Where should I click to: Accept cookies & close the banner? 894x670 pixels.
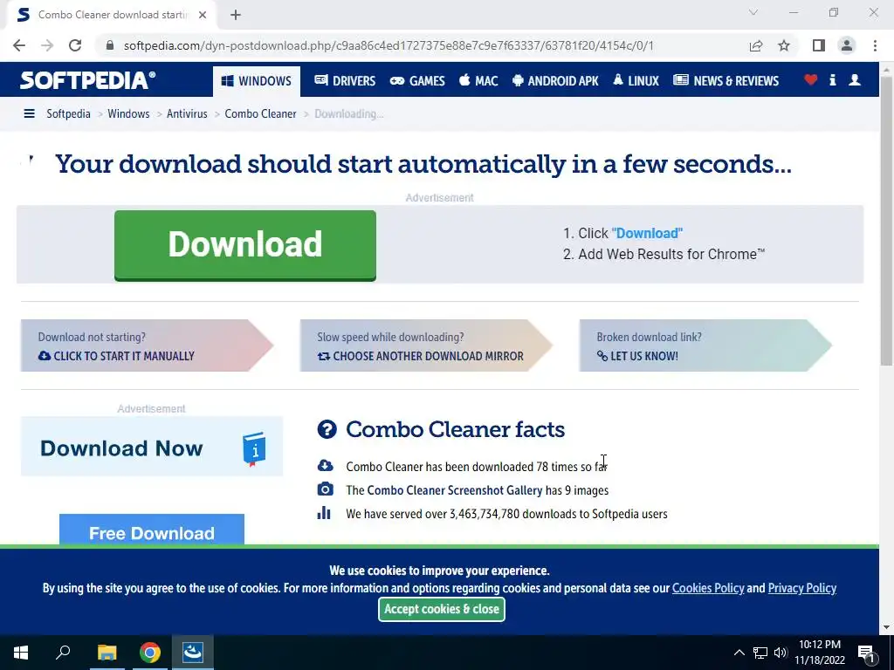pos(442,609)
